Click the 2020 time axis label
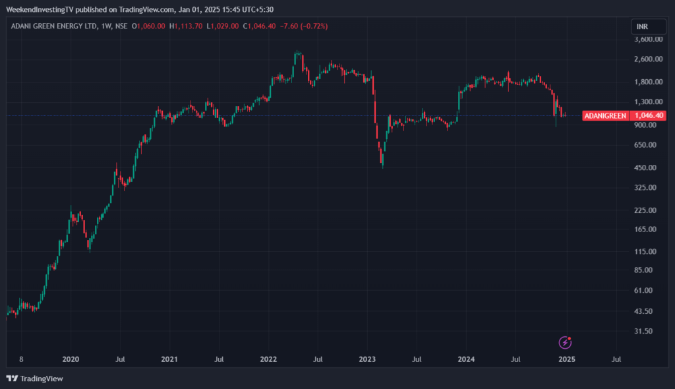This screenshot has height=389, width=675. (71, 359)
